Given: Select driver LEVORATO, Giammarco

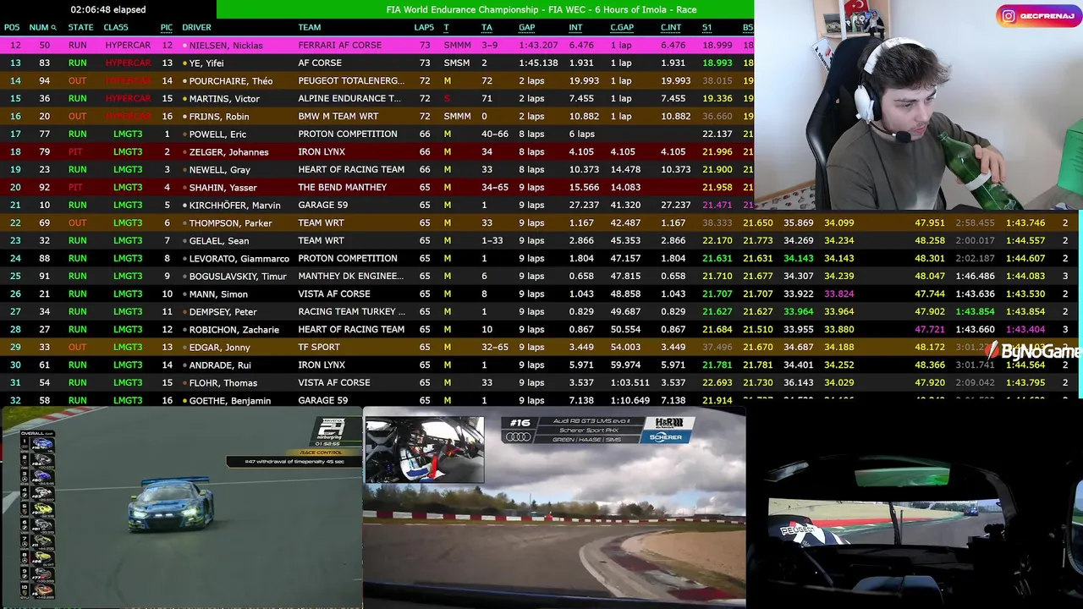Looking at the screenshot, I should pos(239,259).
